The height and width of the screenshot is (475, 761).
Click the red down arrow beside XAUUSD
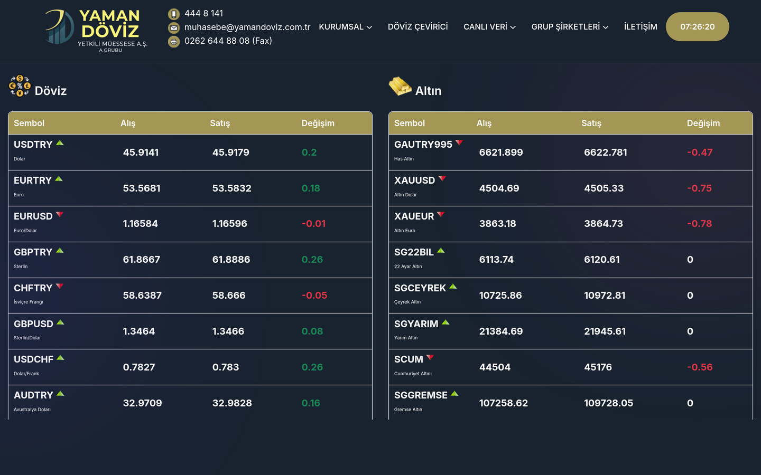(x=442, y=179)
